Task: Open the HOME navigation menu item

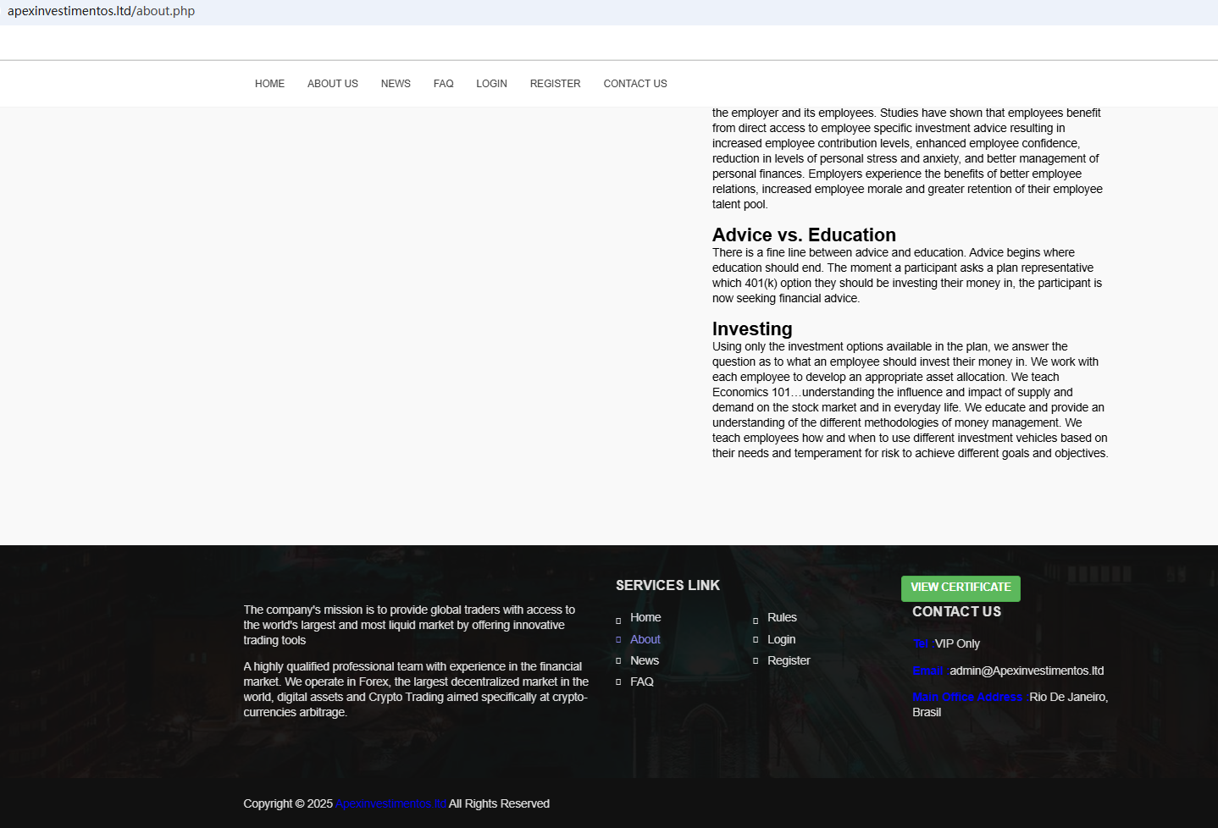Action: [x=269, y=84]
